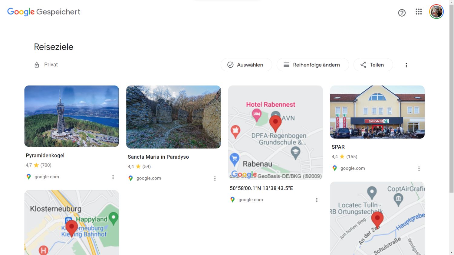
Task: Share the list with Teilen
Action: (373, 65)
